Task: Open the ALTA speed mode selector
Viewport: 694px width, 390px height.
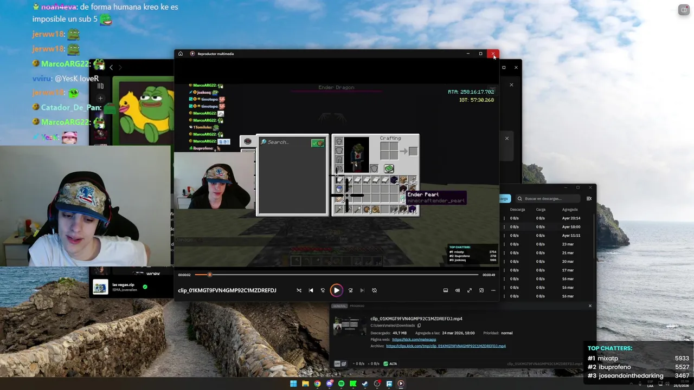Action: [390, 363]
